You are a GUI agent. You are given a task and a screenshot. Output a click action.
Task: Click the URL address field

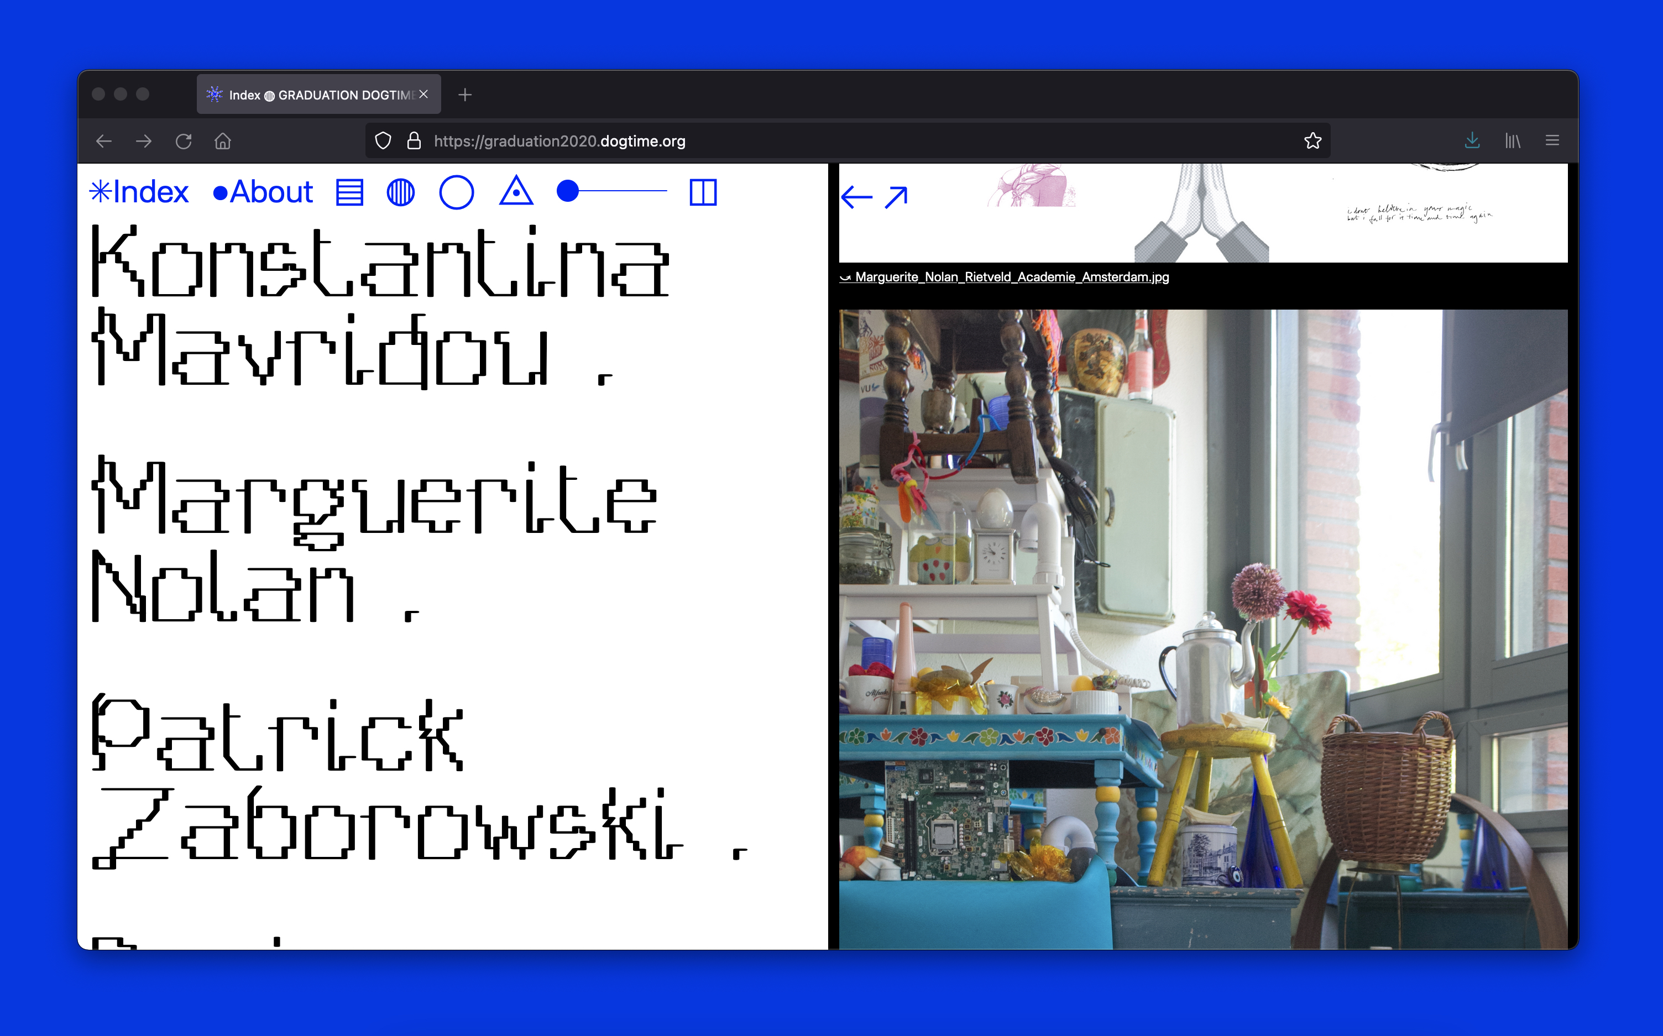(x=822, y=141)
